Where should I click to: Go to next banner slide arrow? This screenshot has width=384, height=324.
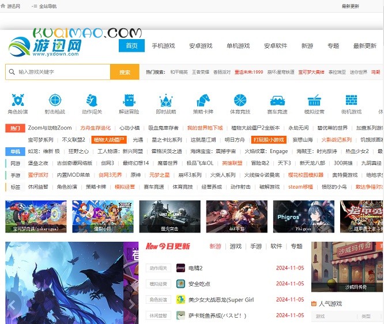click(x=132, y=304)
